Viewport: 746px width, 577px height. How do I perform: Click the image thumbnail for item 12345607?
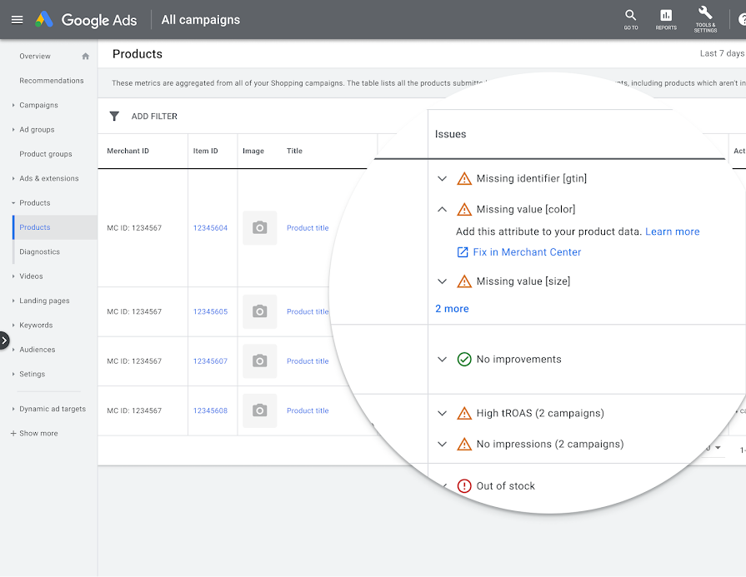click(260, 361)
